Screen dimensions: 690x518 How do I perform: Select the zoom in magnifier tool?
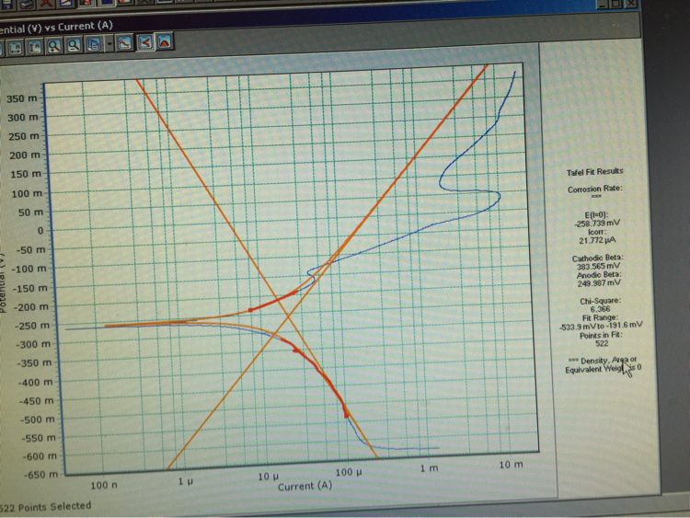pyautogui.click(x=54, y=46)
